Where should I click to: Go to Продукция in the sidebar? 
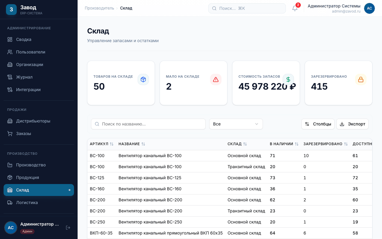[27, 177]
